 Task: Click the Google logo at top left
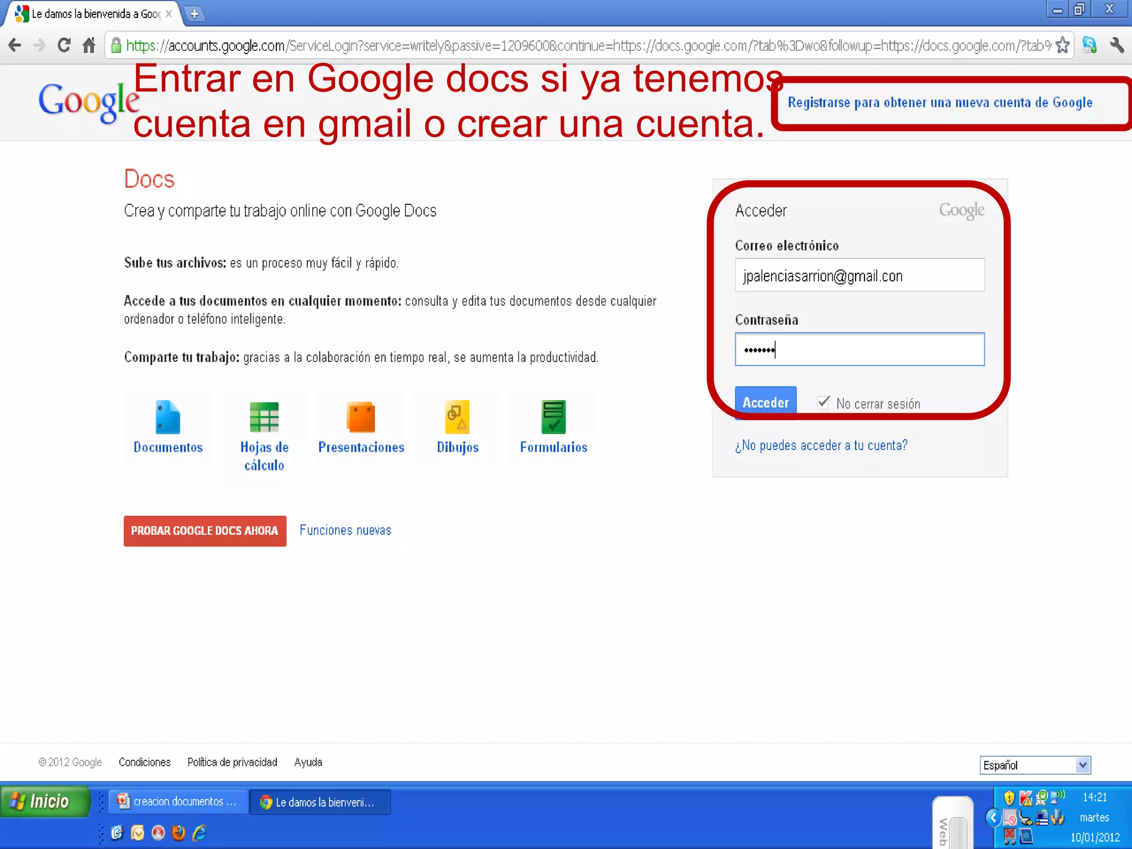[x=88, y=102]
